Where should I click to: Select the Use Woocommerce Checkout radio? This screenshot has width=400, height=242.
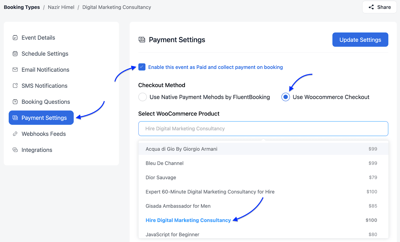click(x=285, y=97)
